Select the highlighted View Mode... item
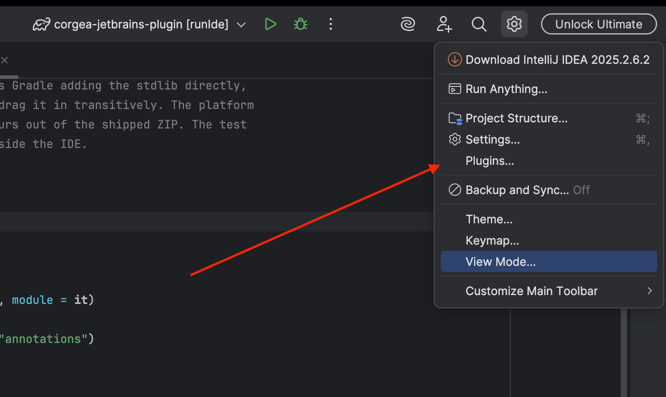This screenshot has width=666, height=397. (549, 262)
